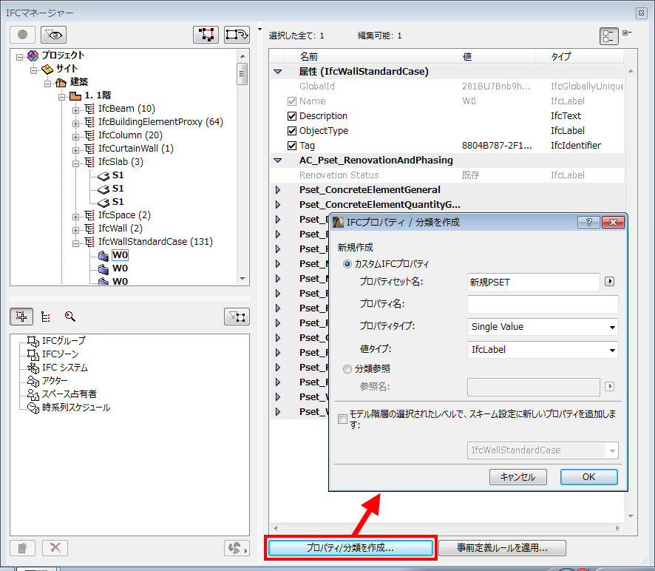Select the add assignment tool icon
Screen dimensions: 655x571
click(21, 317)
